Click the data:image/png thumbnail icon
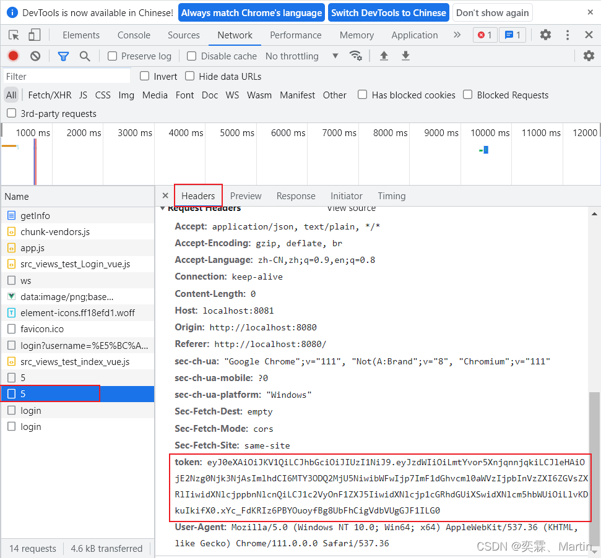Screen dimensions: 601x558 click(x=12, y=296)
